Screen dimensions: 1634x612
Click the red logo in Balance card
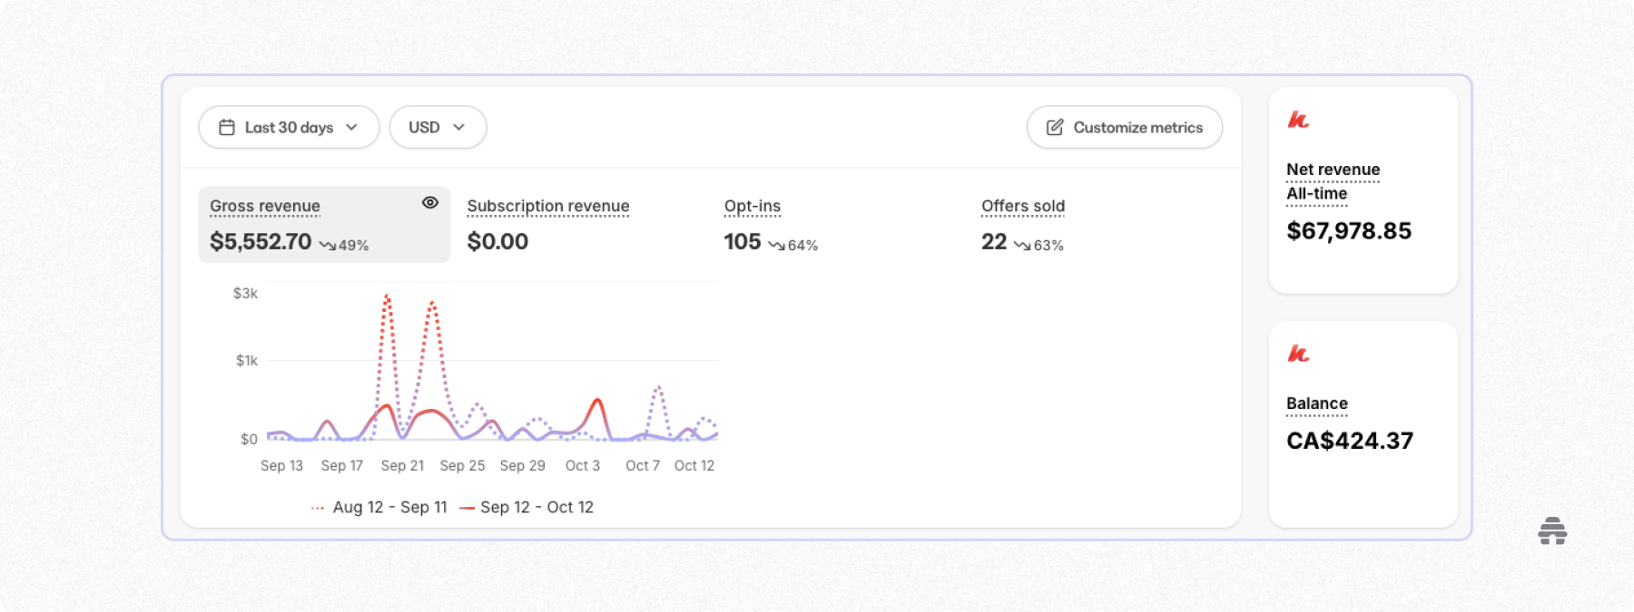pos(1298,354)
